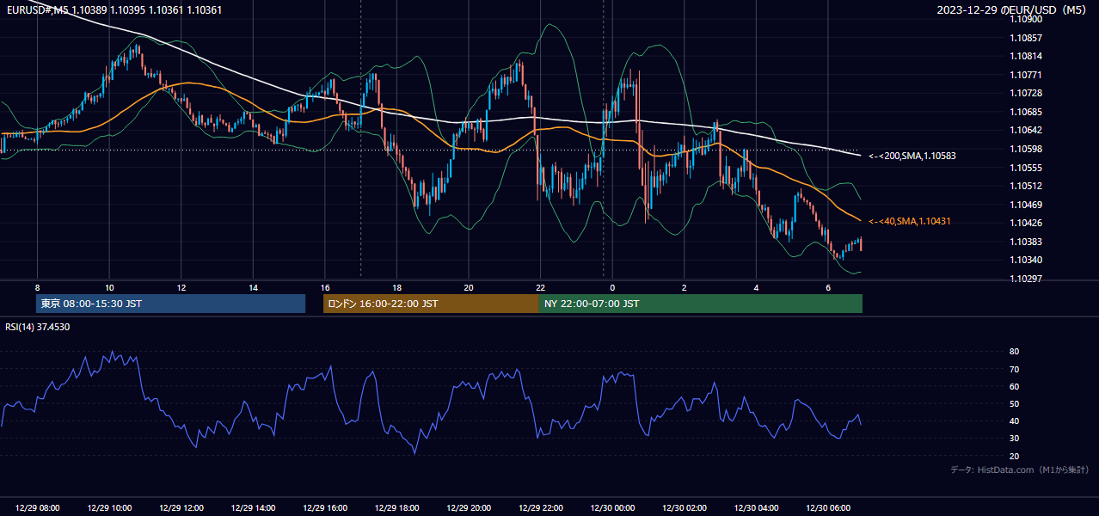Click the 12/29 14:00 date label
The width and height of the screenshot is (1099, 516).
pyautogui.click(x=253, y=508)
